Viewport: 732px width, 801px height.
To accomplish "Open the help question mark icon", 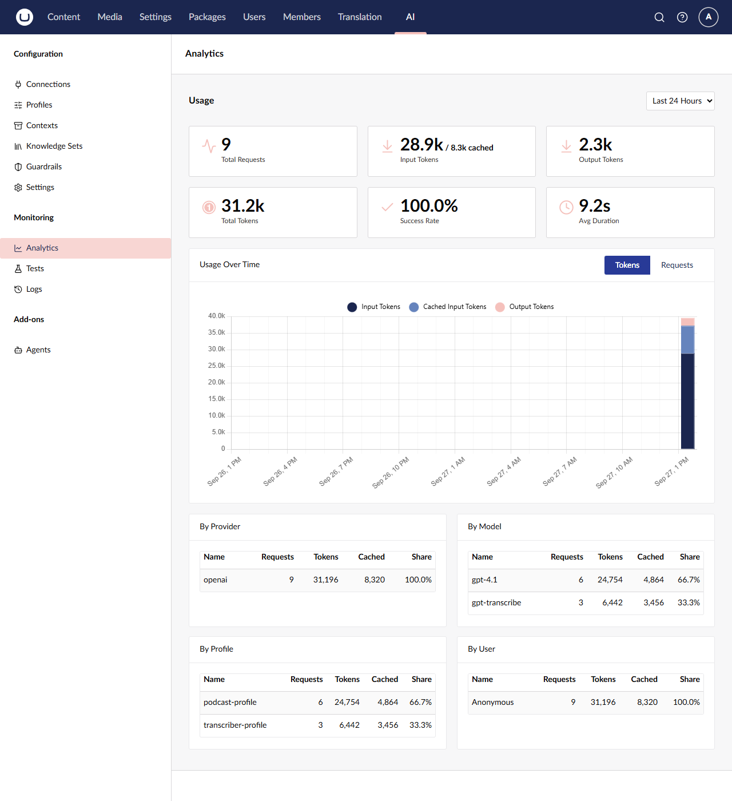I will [682, 17].
